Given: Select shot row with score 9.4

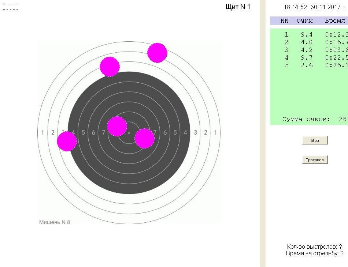Looking at the screenshot, I should tap(307, 35).
